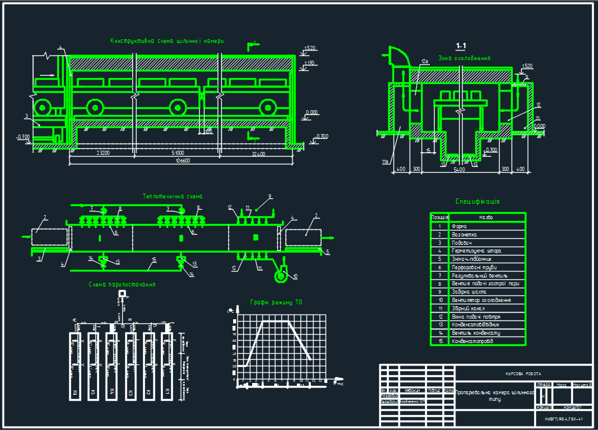Select the "12a" callout in section 1-1

pos(425,61)
